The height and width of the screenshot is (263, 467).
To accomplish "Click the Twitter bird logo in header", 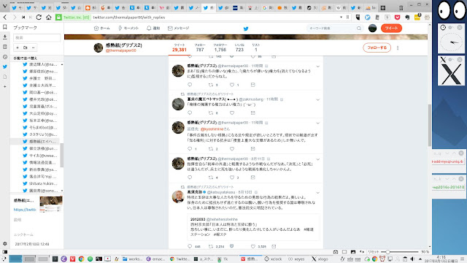I will point(246,28).
